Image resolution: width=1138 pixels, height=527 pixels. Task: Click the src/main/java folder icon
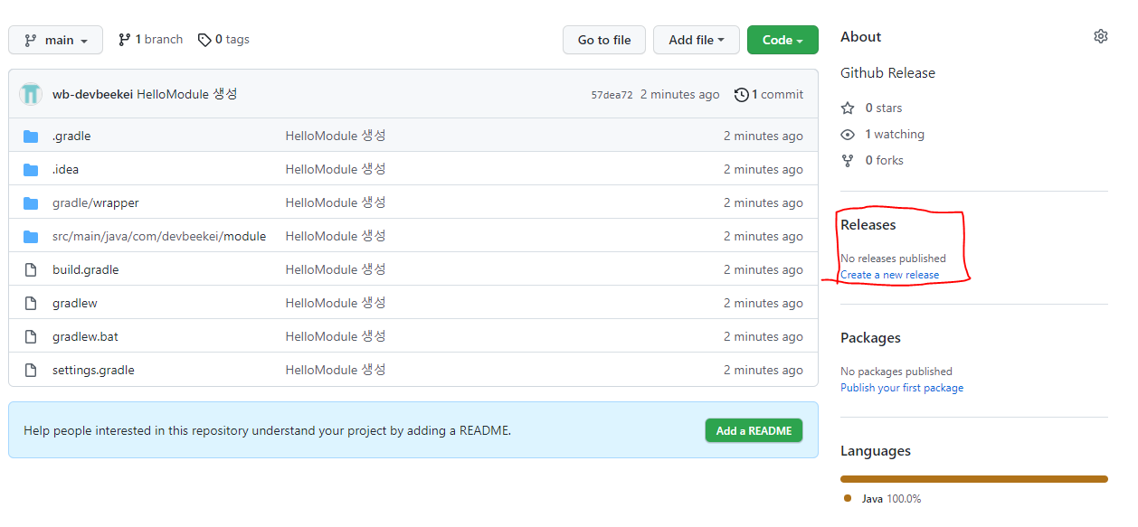point(31,237)
